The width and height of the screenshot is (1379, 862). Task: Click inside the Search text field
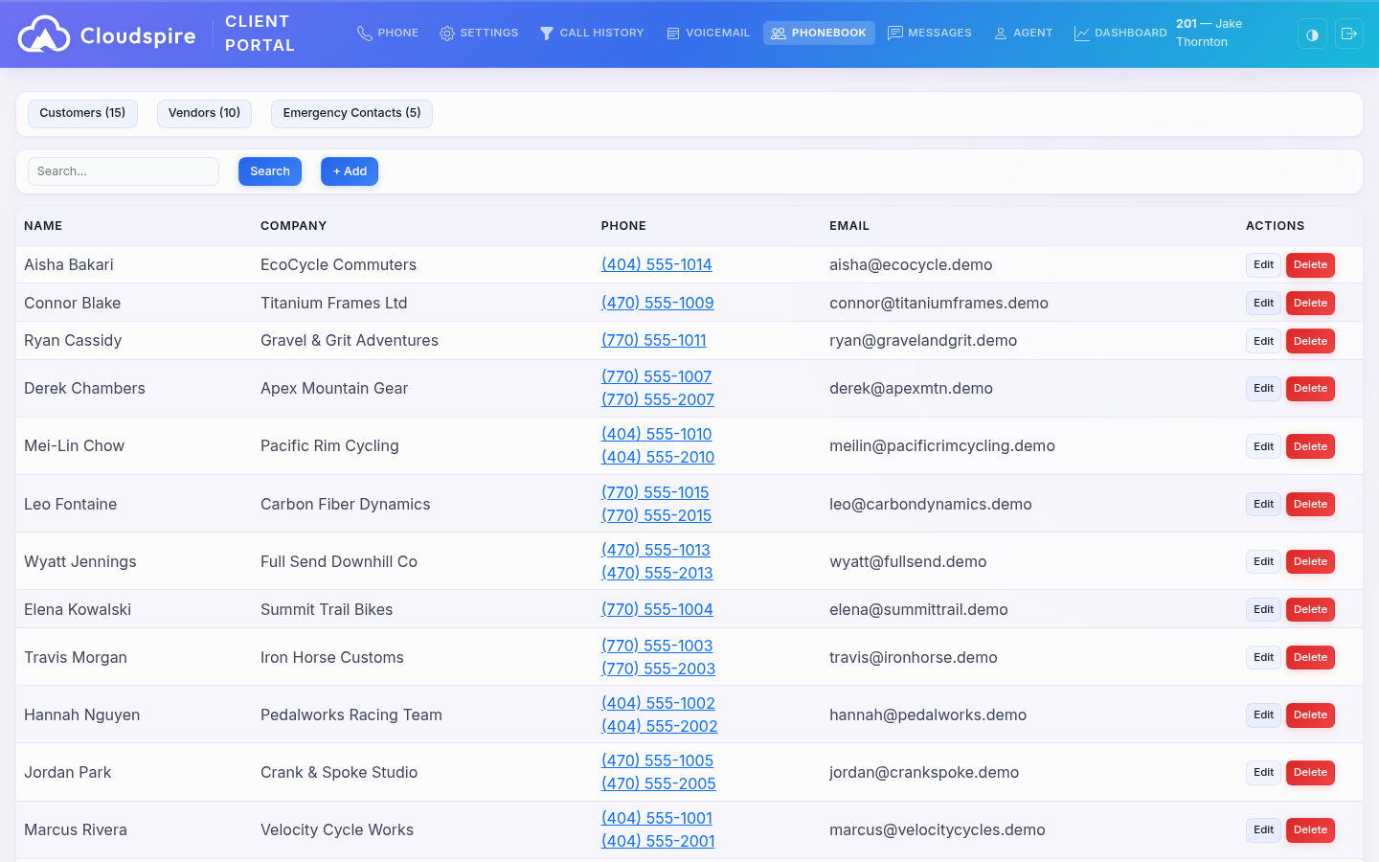(x=123, y=170)
